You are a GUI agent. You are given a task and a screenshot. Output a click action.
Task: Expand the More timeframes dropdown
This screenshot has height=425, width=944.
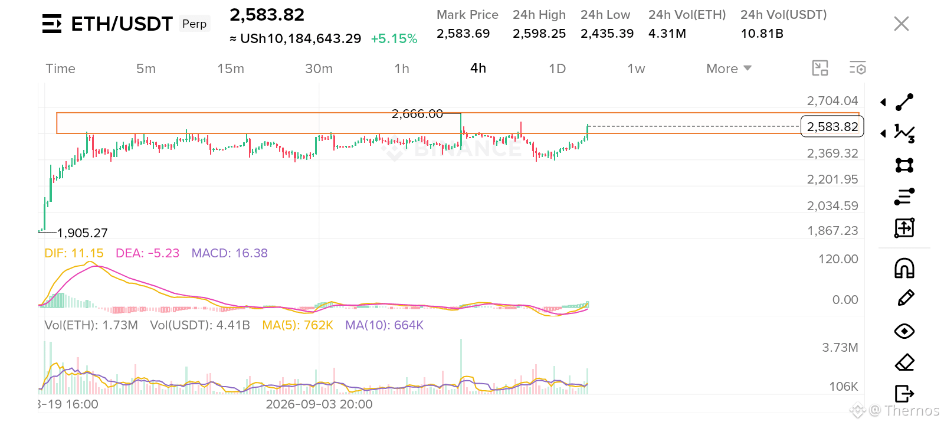pyautogui.click(x=729, y=68)
